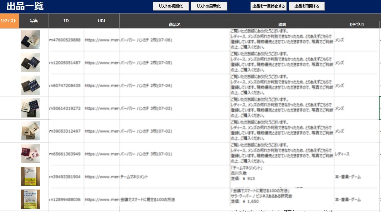Open the thumbnail for item m12005051487
The height and width of the screenshot is (212, 381).
pyautogui.click(x=30, y=62)
